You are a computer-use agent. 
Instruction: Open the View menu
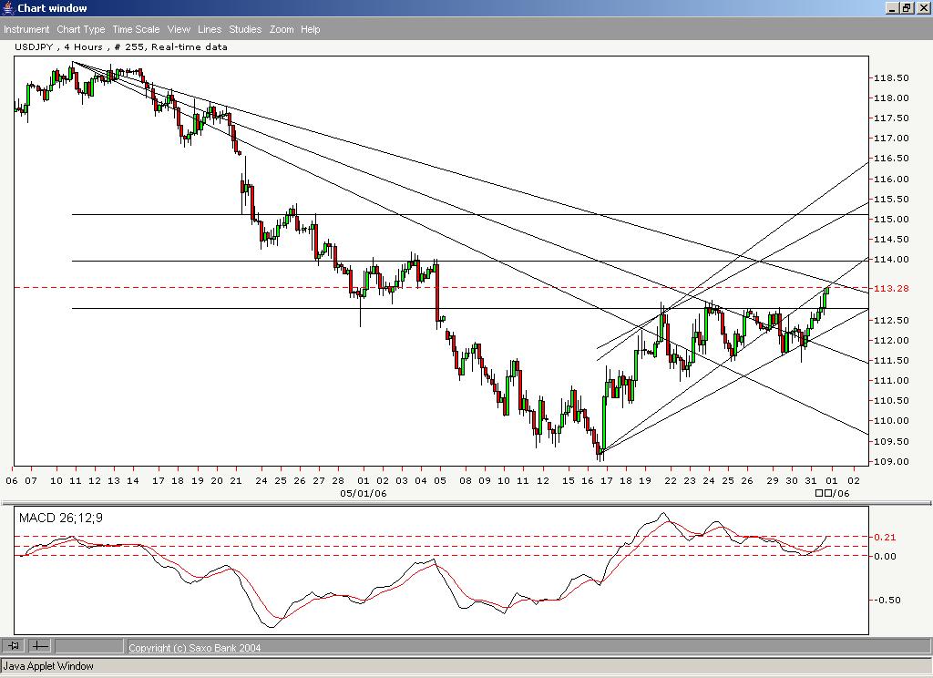pos(178,29)
